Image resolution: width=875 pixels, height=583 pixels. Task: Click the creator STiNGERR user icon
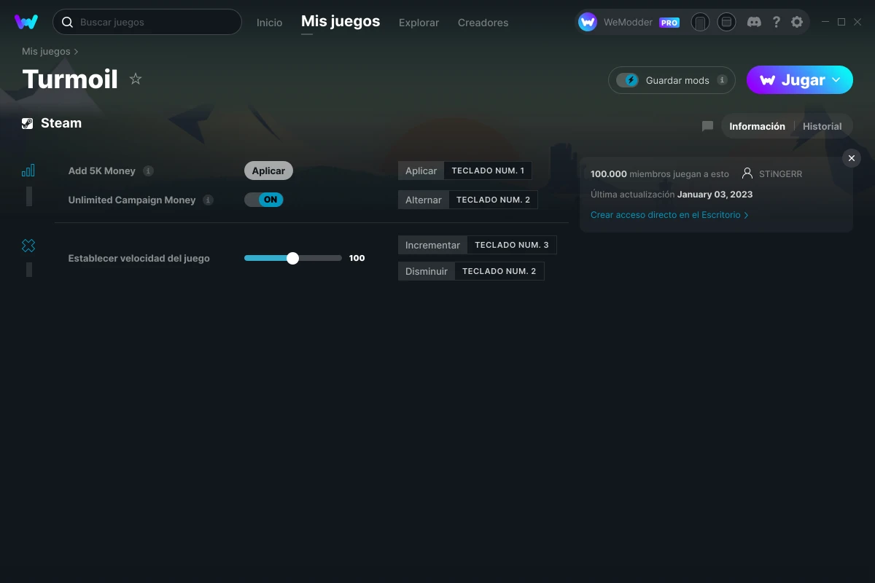click(747, 173)
